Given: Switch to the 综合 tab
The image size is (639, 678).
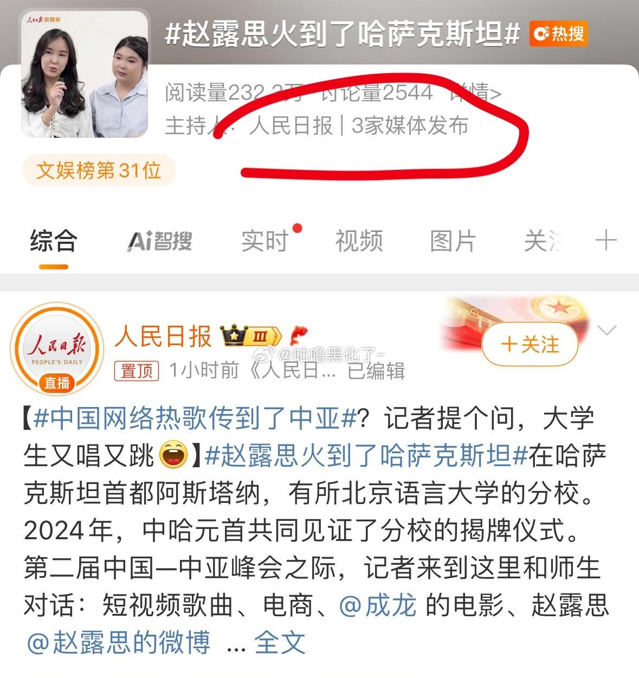Looking at the screenshot, I should [54, 241].
